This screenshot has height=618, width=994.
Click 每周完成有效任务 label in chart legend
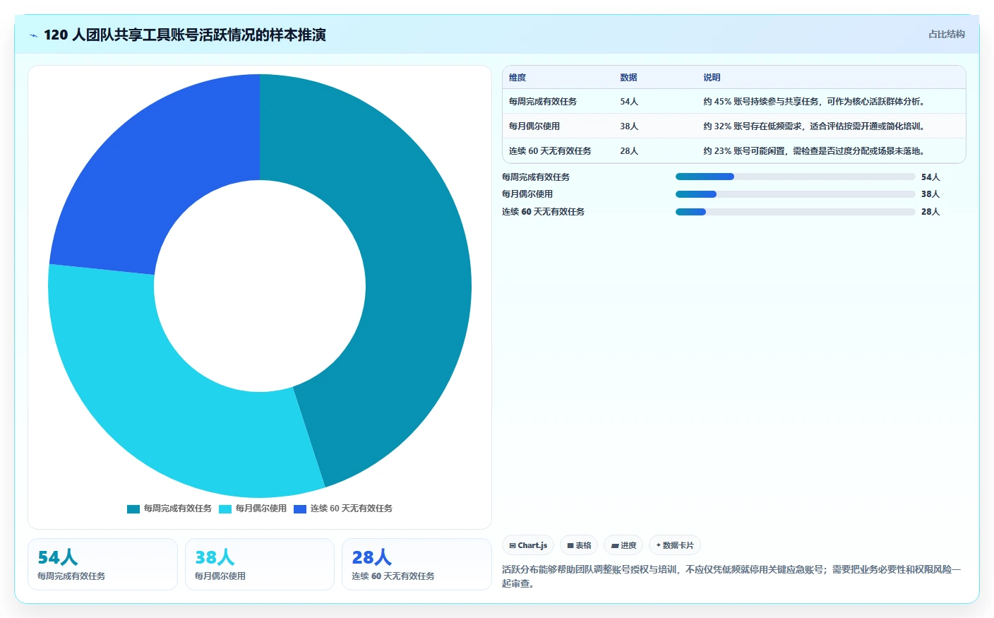(x=178, y=509)
